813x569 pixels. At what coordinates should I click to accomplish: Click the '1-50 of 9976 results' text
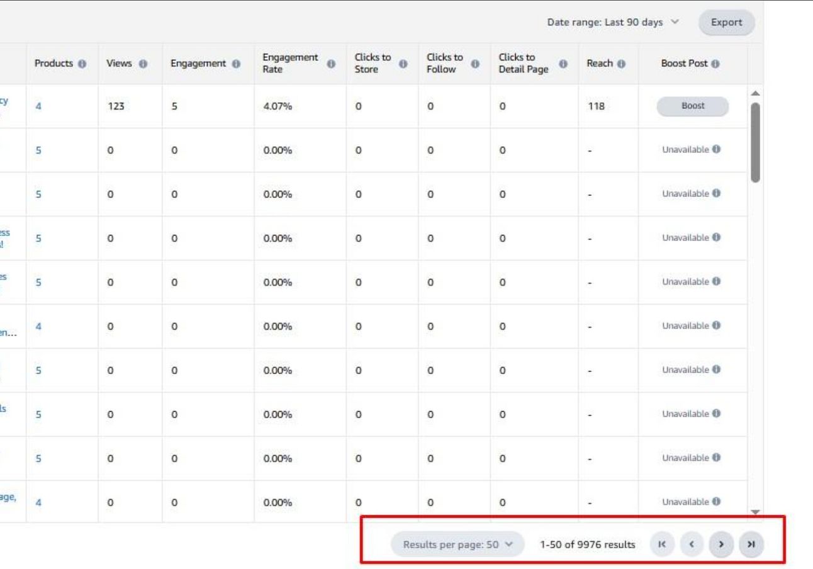[587, 544]
